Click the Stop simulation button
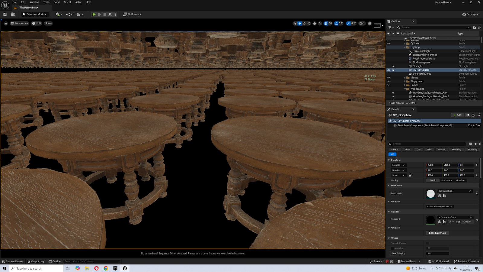483x272 pixels. pos(105,14)
